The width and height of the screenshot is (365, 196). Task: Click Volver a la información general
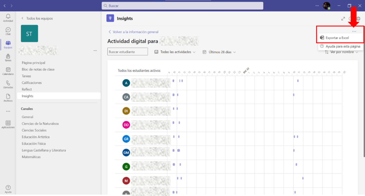click(133, 32)
